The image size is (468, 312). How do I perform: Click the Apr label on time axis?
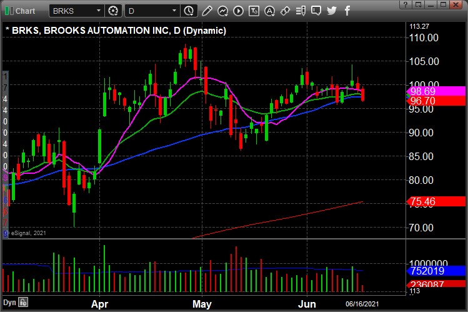pyautogui.click(x=99, y=304)
